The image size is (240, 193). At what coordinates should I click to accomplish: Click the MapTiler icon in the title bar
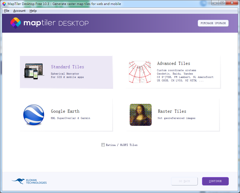[x=4, y=4]
